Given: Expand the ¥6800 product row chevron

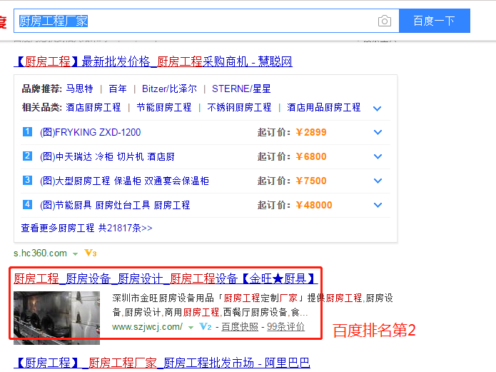Looking at the screenshot, I should 378,157.
